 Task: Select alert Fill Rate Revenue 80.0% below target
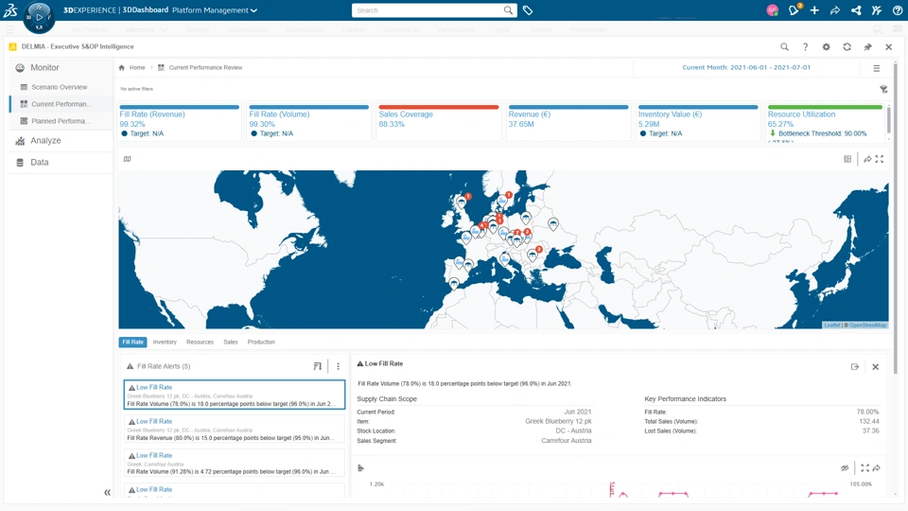(235, 430)
